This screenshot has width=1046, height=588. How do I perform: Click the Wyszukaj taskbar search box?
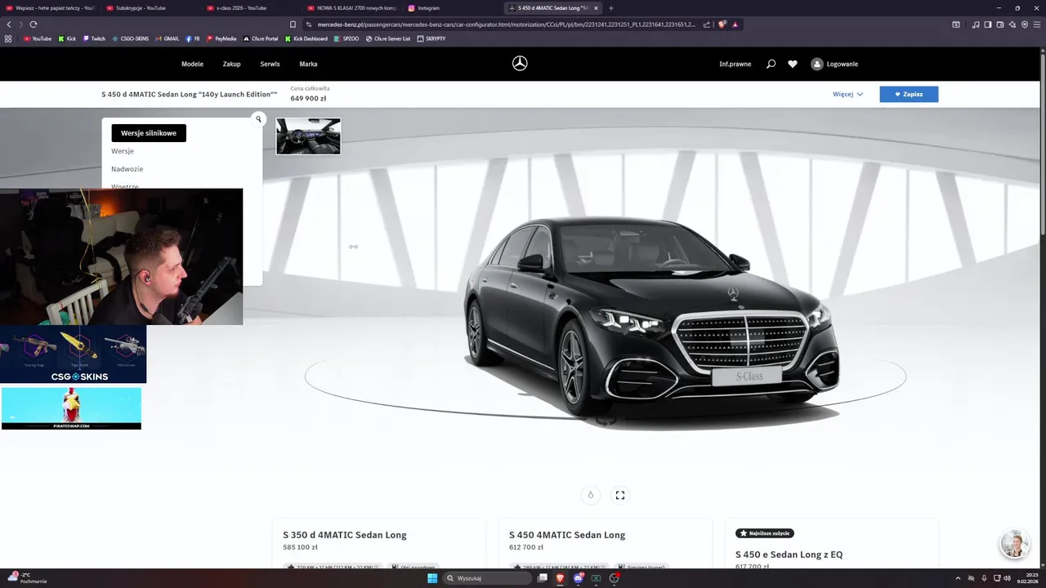point(488,578)
